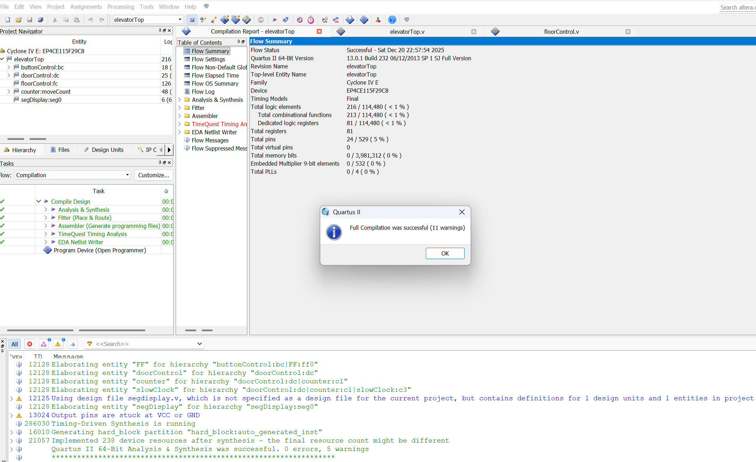Click the Undo arrow in the toolbar

click(x=91, y=20)
